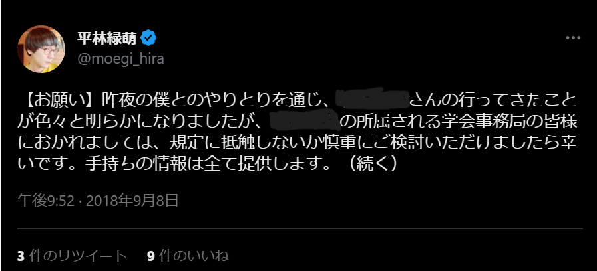Viewport: 597px width, 271px height.
Task: Open the three-dot more options menu
Action: click(x=573, y=38)
